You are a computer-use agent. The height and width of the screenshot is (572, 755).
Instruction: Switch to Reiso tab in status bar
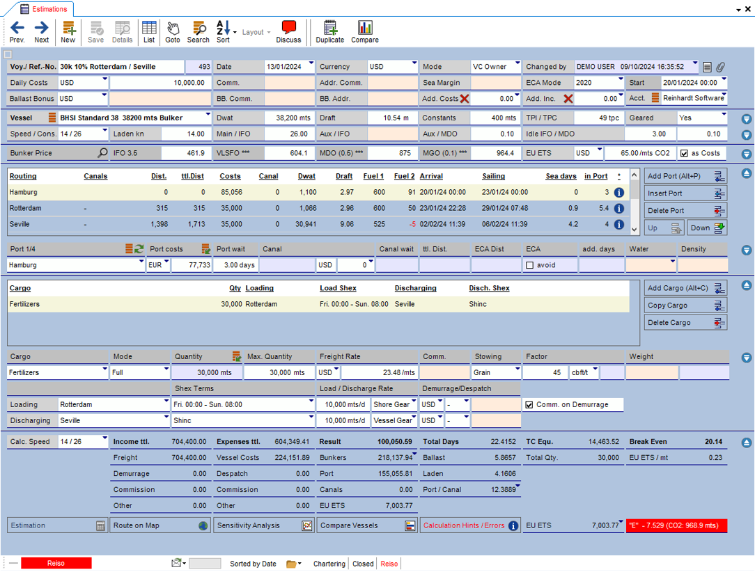[389, 564]
